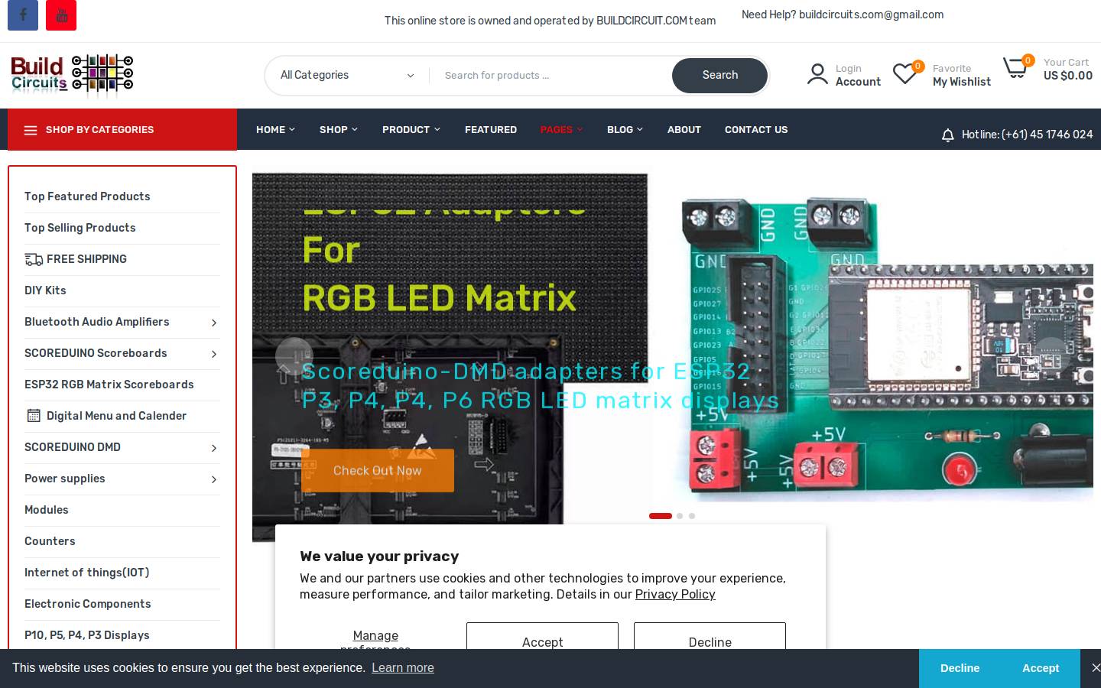The height and width of the screenshot is (688, 1101).
Task: Go to previous slide in banner
Action: tap(294, 356)
